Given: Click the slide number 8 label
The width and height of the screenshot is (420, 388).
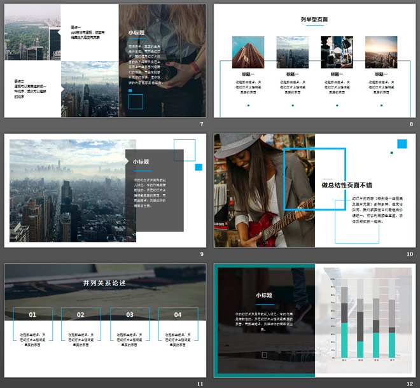Looking at the screenshot, I should click(411, 124).
